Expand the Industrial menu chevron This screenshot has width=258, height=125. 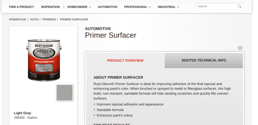(178, 7)
